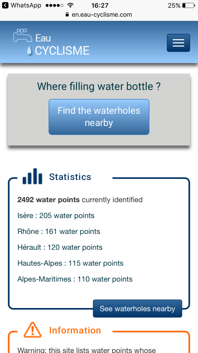Tap the Eau CYCLISME site title

click(x=62, y=45)
